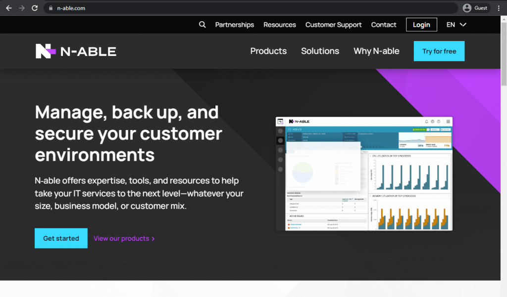Click the search magnifier icon
This screenshot has height=297, width=507.
[203, 25]
